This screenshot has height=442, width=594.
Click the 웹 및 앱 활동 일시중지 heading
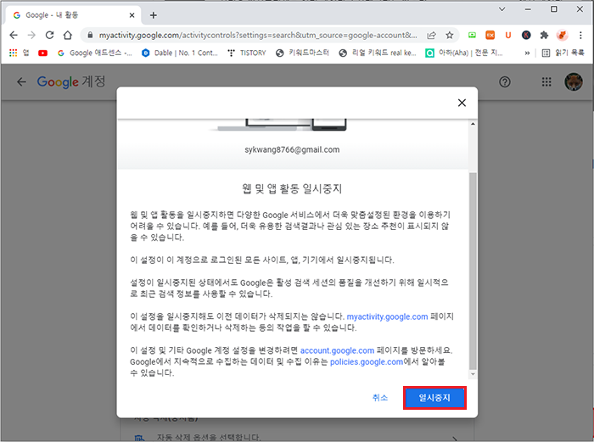point(292,188)
